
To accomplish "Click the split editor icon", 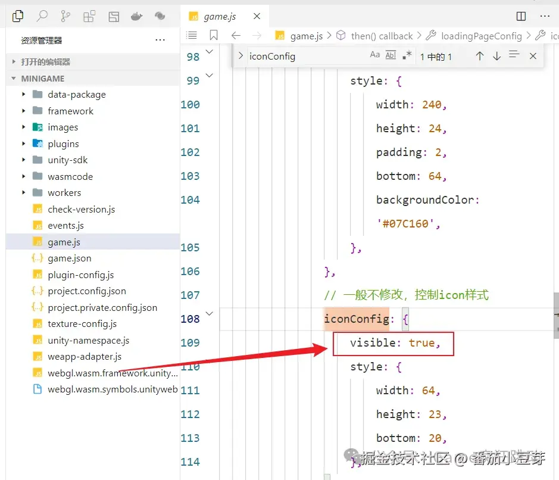I will coord(521,16).
